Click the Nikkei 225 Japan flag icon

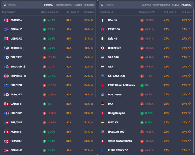click(102, 48)
